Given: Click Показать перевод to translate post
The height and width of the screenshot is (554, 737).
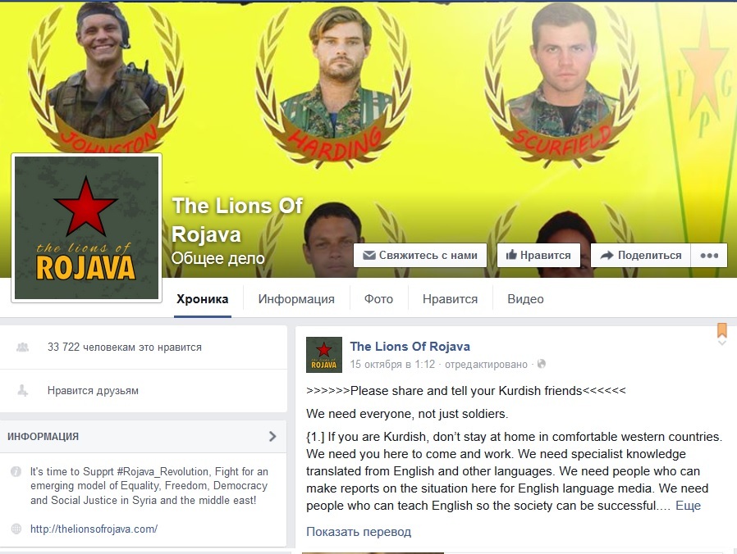Looking at the screenshot, I should (x=359, y=532).
